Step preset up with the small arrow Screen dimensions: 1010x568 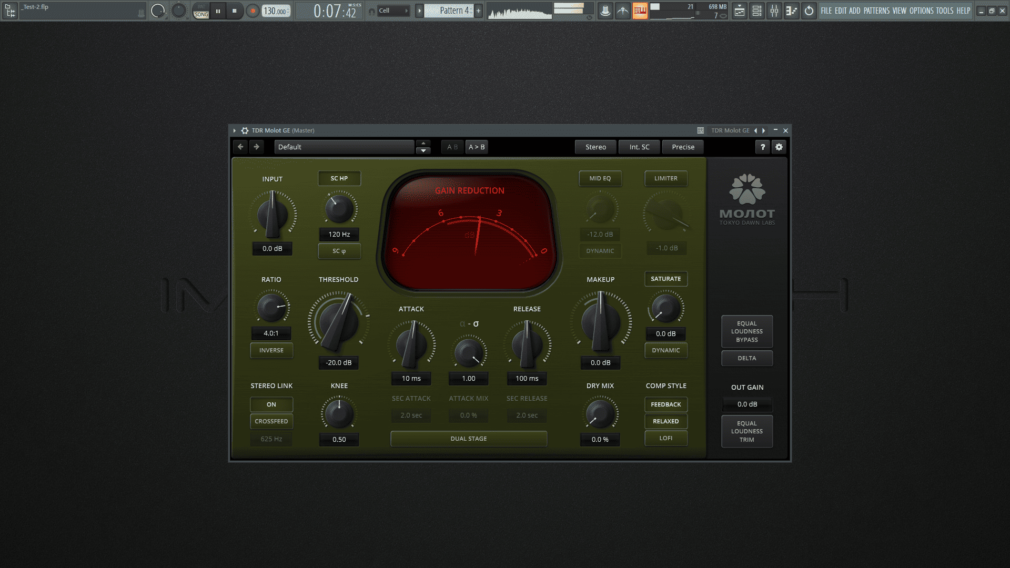(x=423, y=143)
